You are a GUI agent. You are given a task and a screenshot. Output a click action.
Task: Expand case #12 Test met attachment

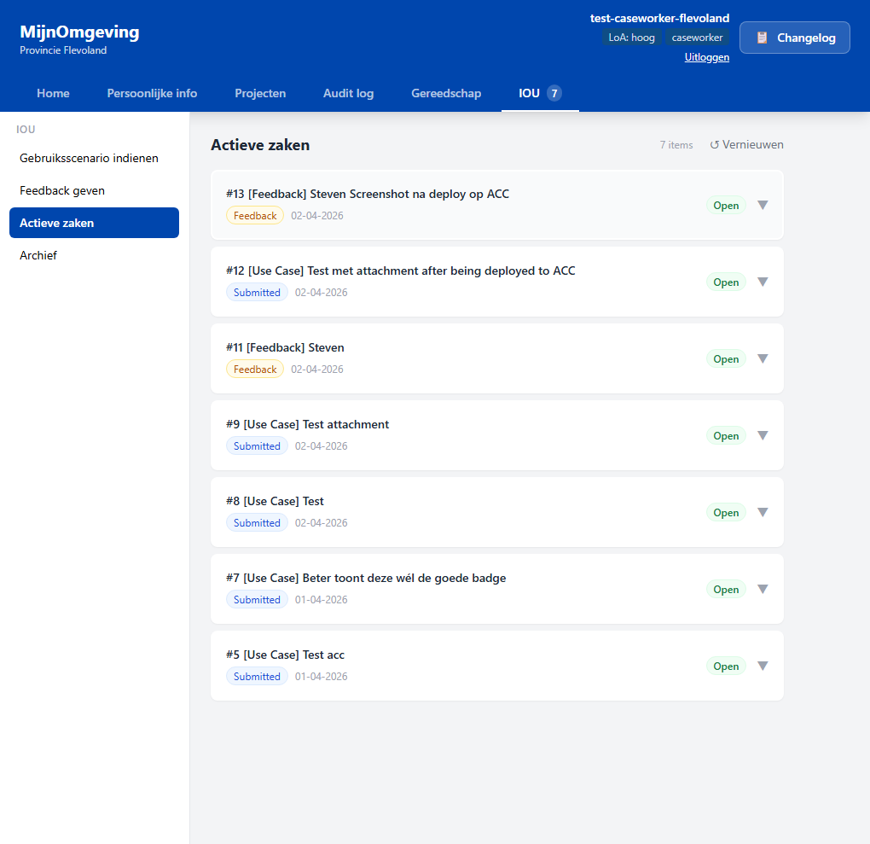tap(762, 282)
